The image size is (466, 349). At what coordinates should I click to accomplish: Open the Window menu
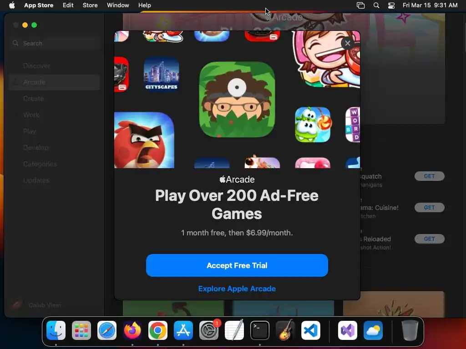click(x=118, y=5)
